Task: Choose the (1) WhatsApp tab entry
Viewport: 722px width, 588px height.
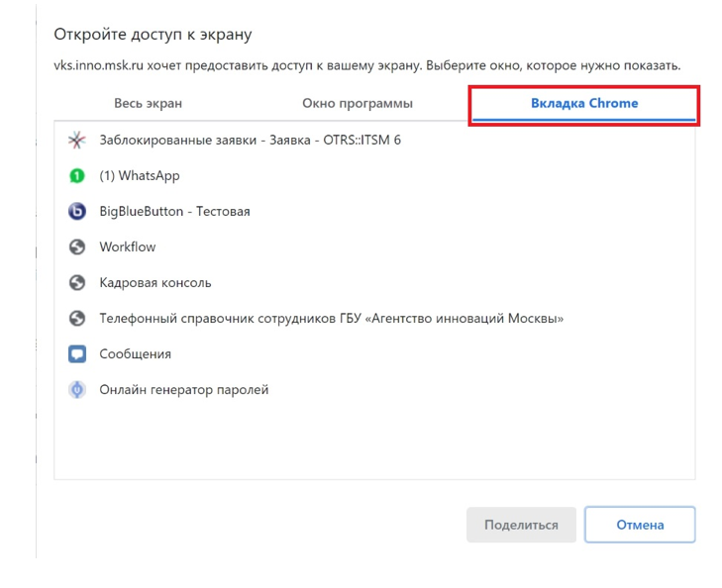Action: [140, 176]
